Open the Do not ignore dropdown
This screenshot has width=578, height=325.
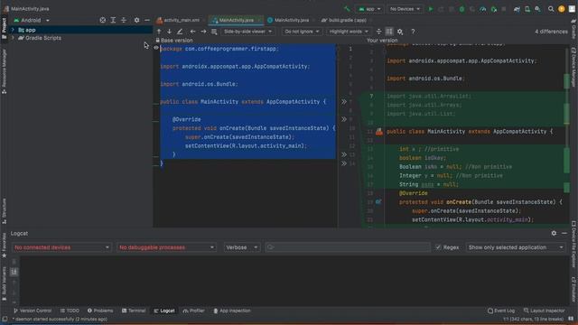coord(302,32)
